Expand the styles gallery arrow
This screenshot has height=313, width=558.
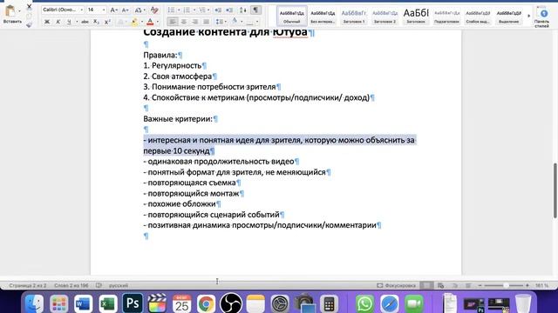coord(529,16)
